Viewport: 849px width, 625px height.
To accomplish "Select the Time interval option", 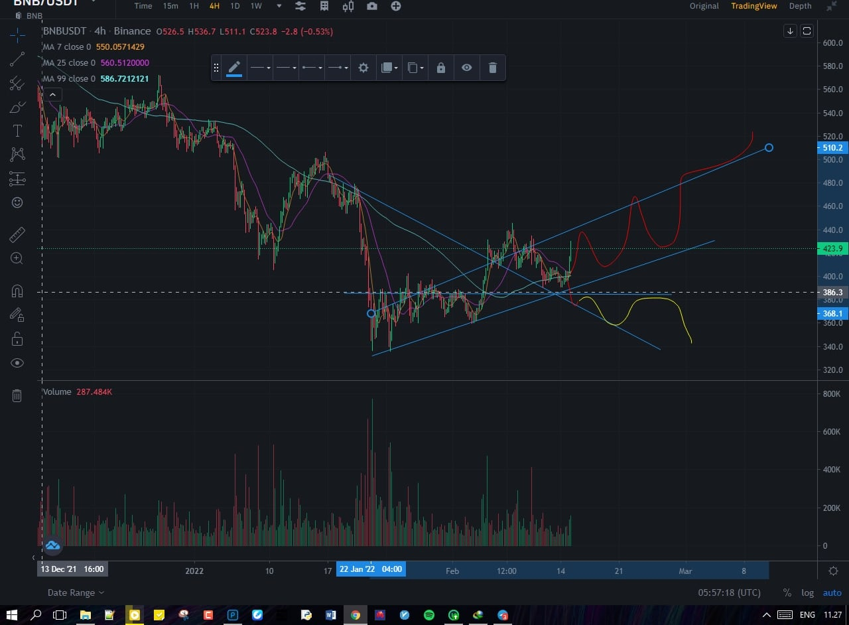I will click(143, 6).
